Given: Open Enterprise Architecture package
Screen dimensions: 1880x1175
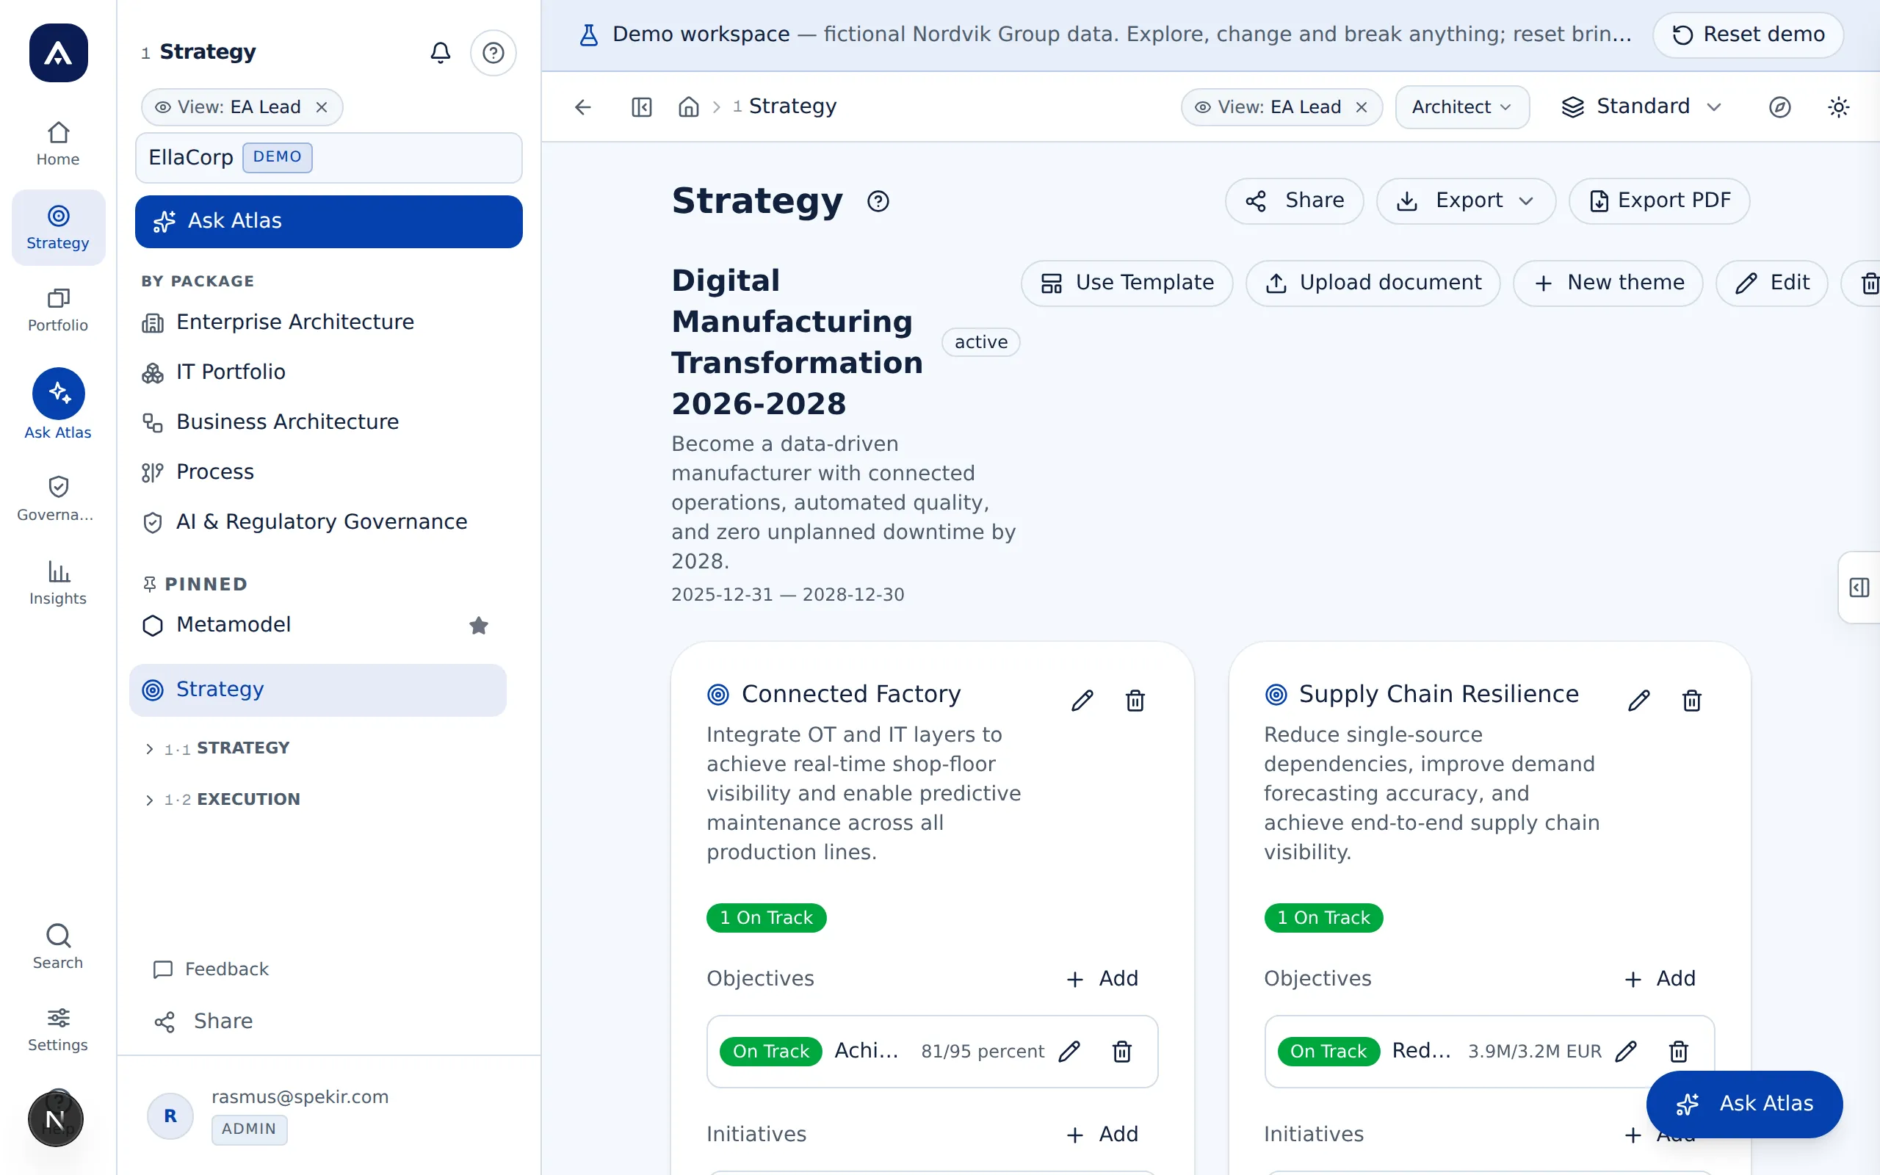Looking at the screenshot, I should [295, 322].
